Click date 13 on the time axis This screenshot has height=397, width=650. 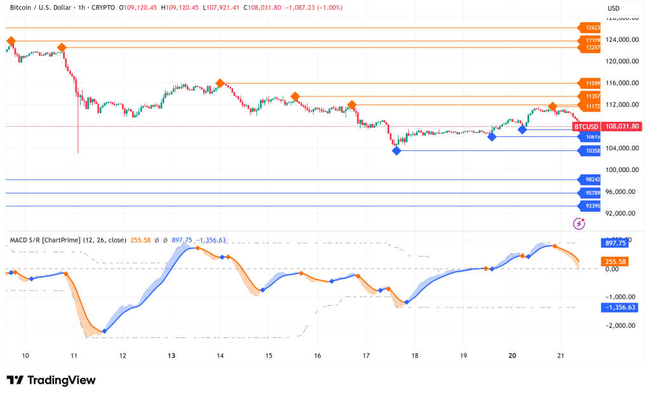coord(171,356)
